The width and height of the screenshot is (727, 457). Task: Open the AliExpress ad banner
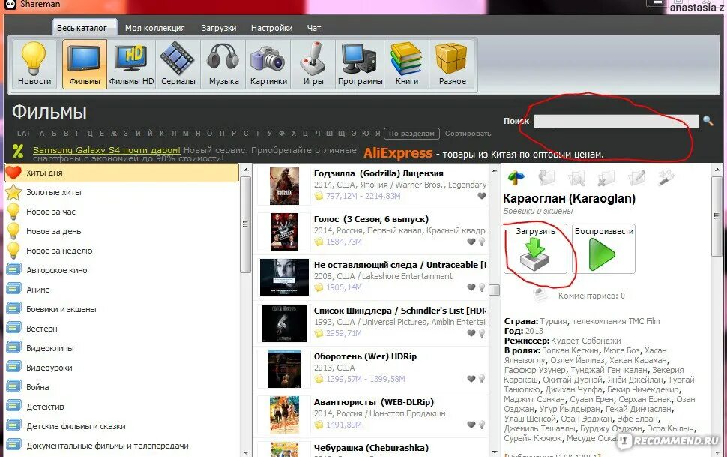pos(398,153)
